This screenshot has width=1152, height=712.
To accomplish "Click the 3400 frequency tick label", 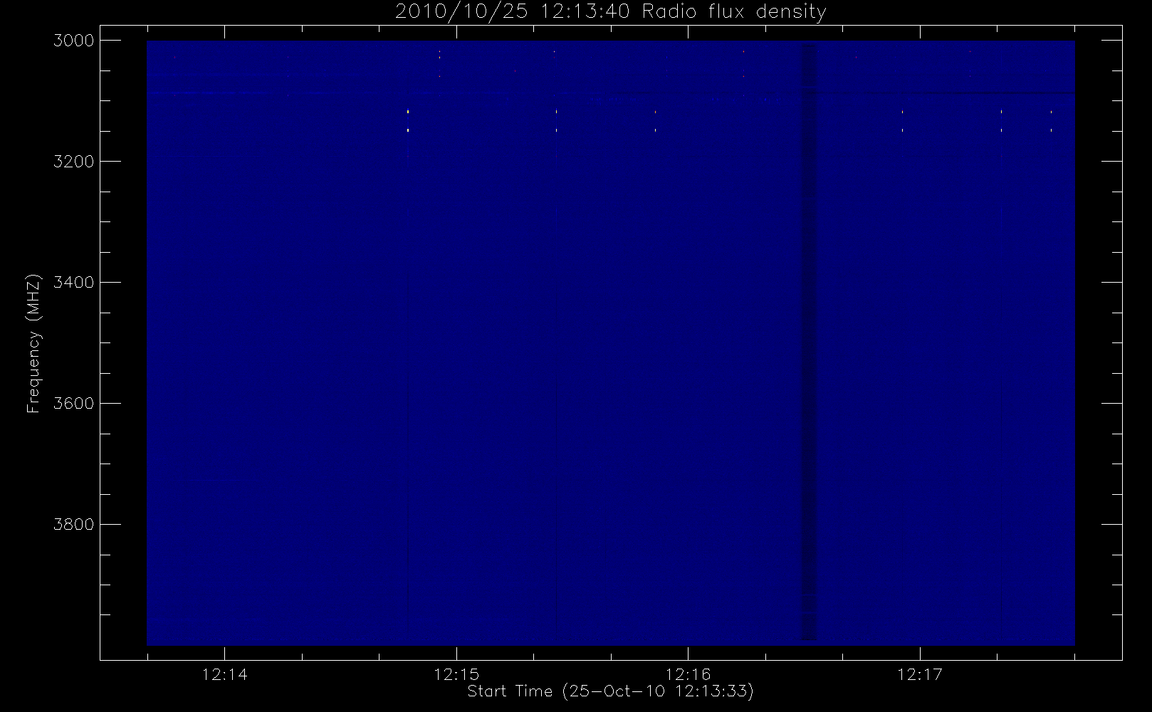I will pyautogui.click(x=74, y=283).
